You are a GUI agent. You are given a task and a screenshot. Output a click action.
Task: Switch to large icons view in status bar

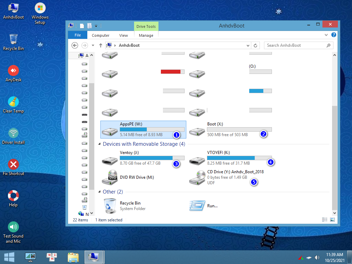pos(332,220)
